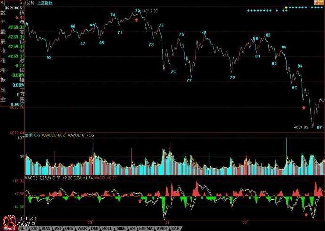Click the yellow dot info marker

[x=286, y=8]
